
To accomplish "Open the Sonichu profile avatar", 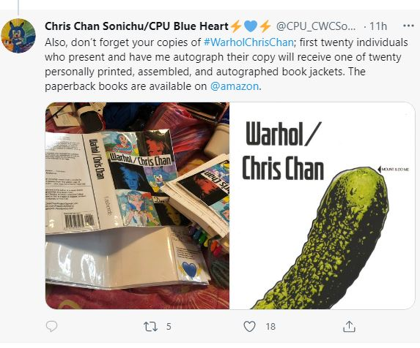I will (18, 36).
